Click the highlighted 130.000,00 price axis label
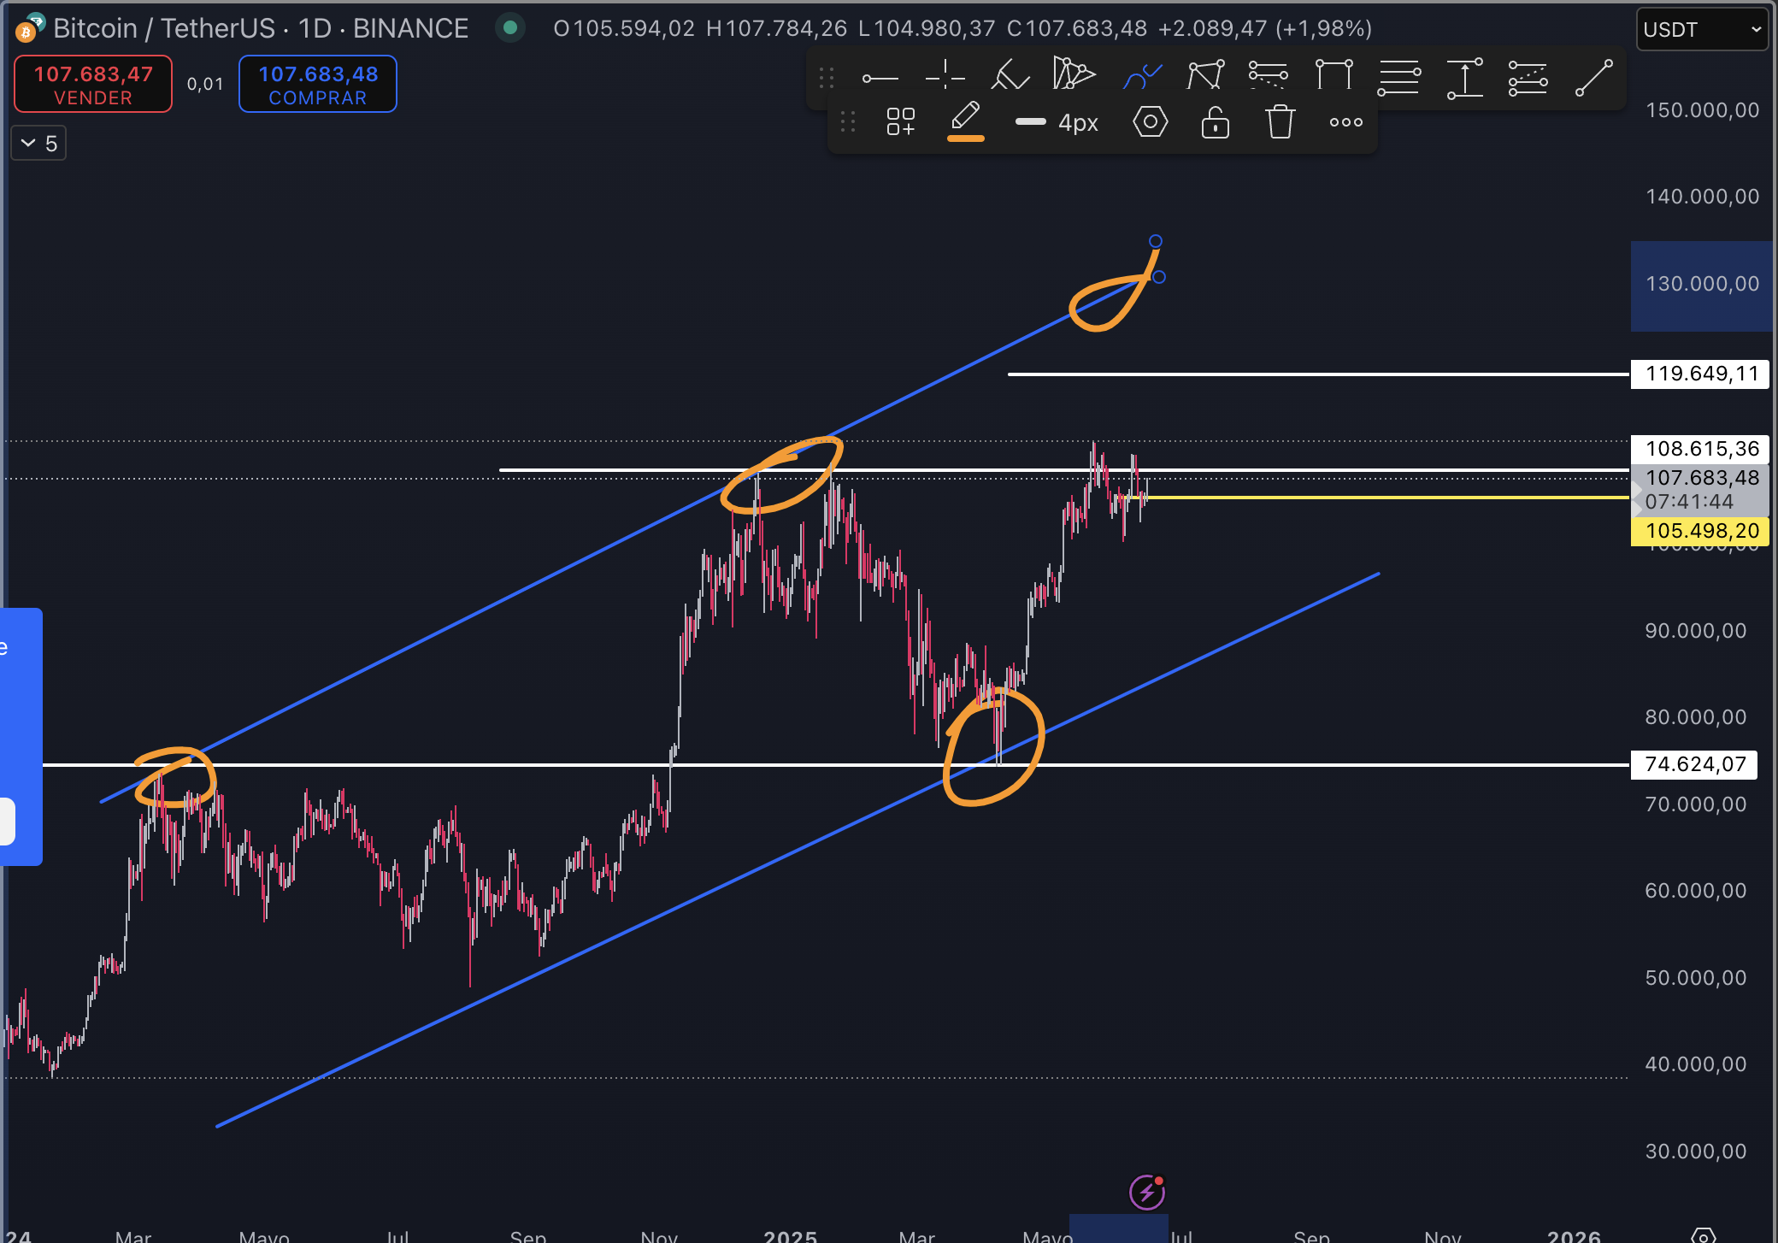1778x1243 pixels. (x=1702, y=284)
